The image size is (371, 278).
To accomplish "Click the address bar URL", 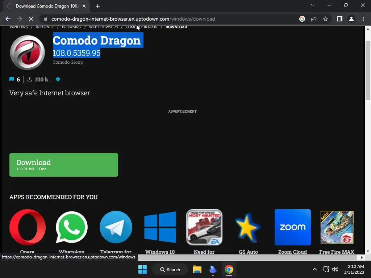I will 133,19.
